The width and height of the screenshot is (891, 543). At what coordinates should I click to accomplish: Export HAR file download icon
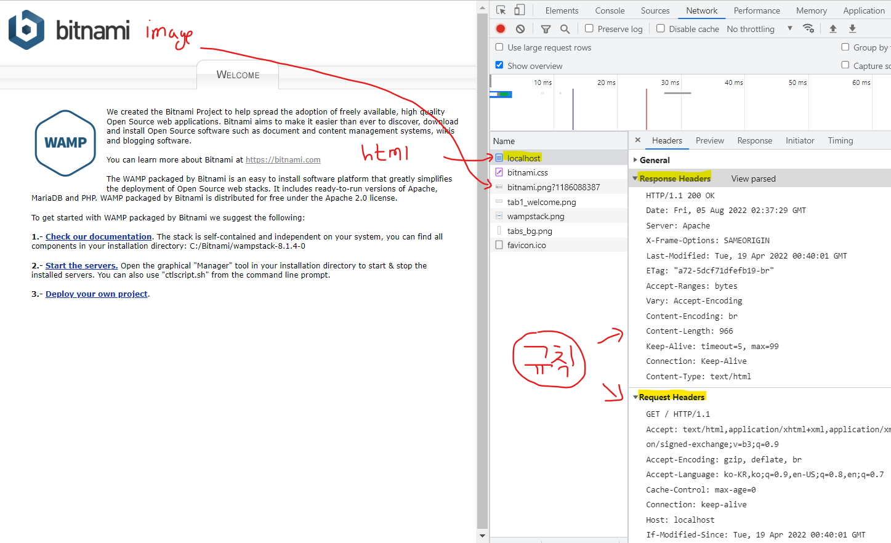click(x=853, y=28)
